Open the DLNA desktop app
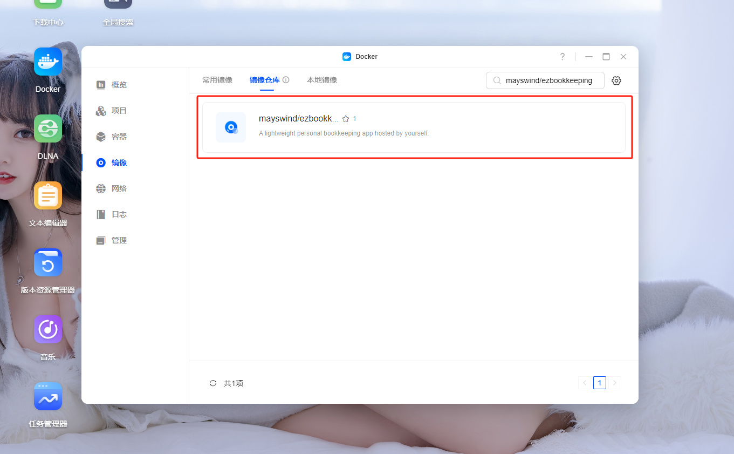Viewport: 734px width, 454px height. click(48, 128)
